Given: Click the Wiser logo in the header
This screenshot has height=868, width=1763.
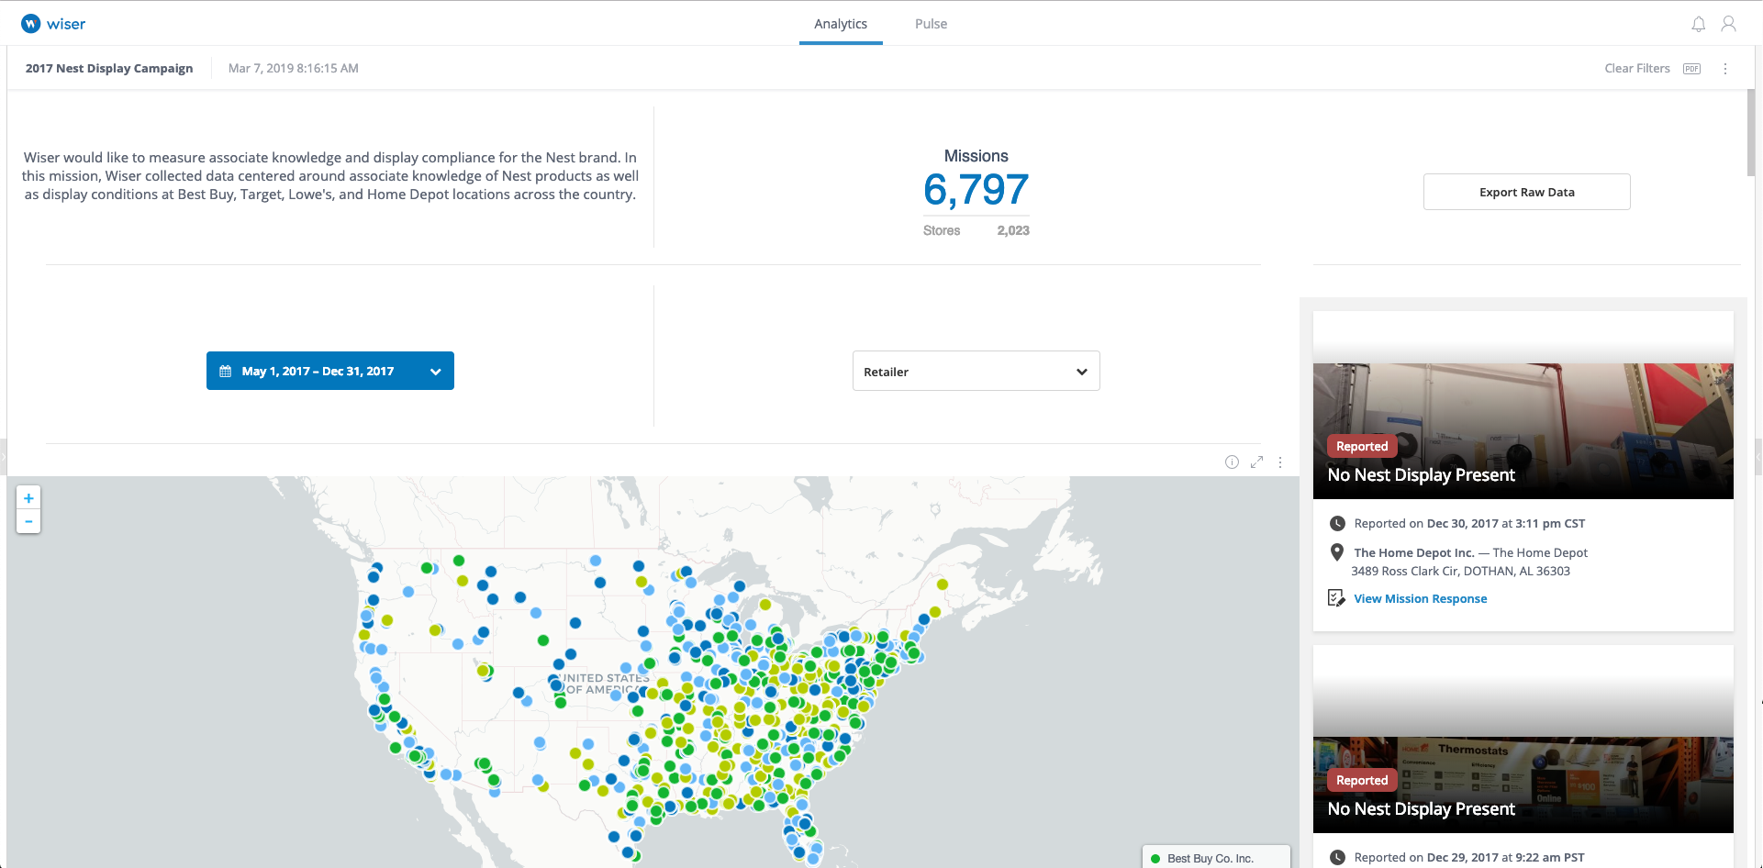Looking at the screenshot, I should point(53,24).
